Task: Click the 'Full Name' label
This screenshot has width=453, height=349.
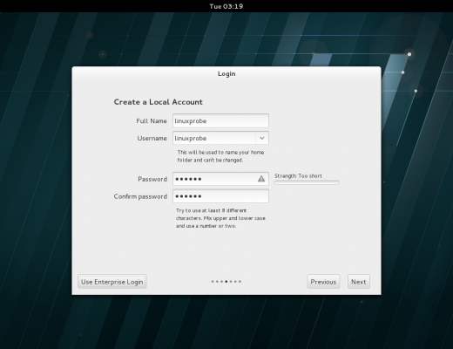Action: 152,121
